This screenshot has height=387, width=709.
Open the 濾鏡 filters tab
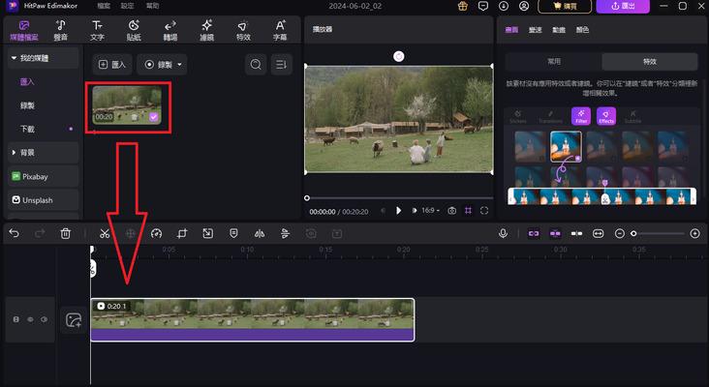(206, 30)
